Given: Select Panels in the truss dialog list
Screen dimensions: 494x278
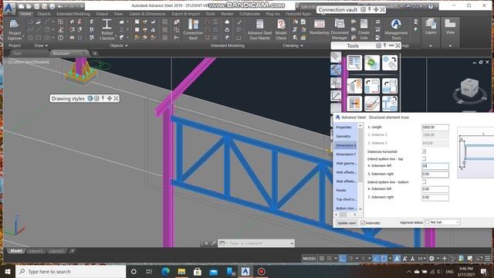Looking at the screenshot, I should click(x=341, y=191).
